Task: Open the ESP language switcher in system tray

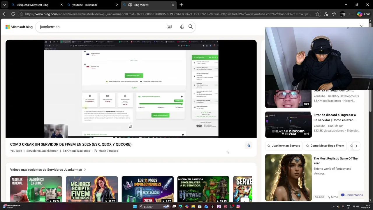Action: pyautogui.click(x=349, y=206)
